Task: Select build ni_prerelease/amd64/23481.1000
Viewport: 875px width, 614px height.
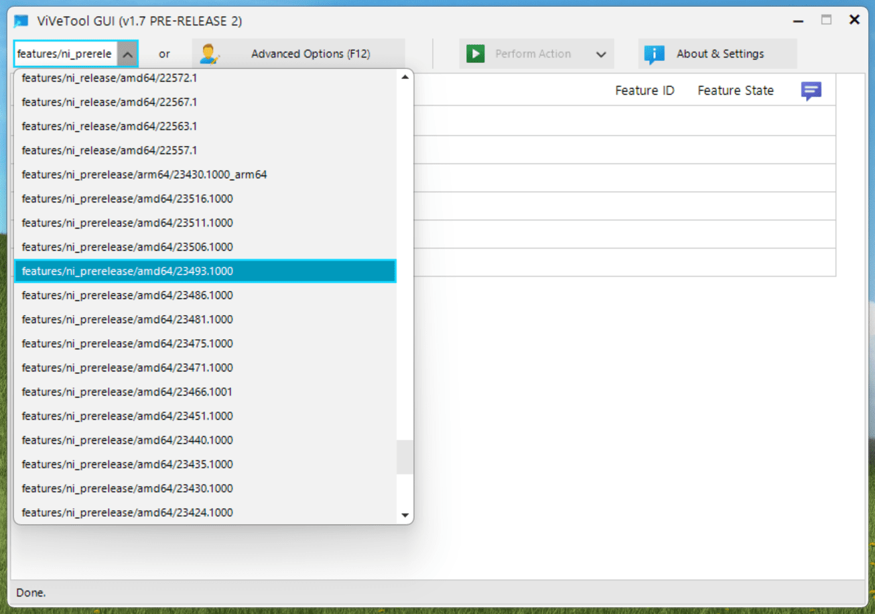Action: [x=205, y=319]
